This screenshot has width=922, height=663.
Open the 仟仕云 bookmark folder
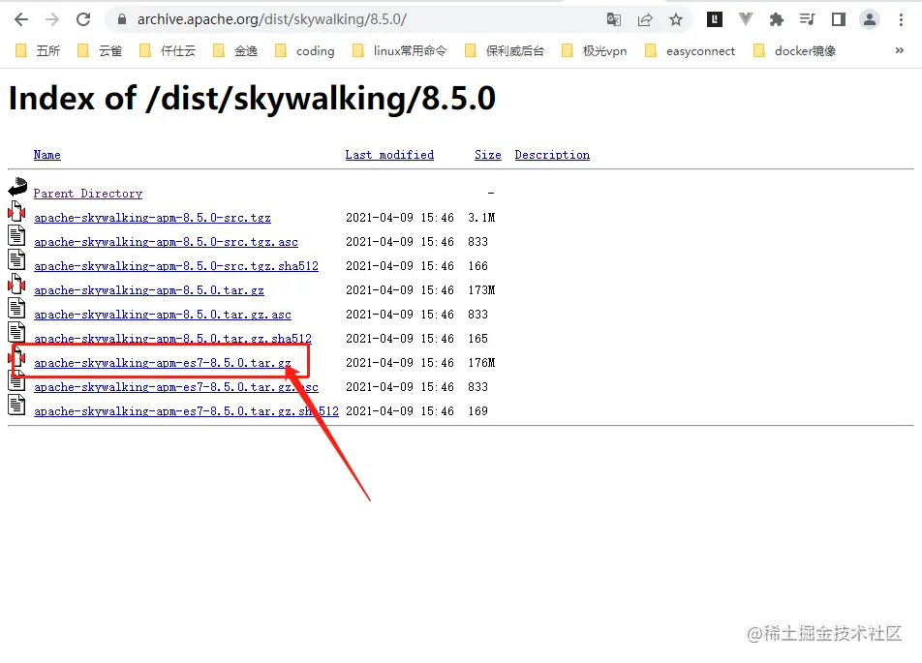click(168, 51)
